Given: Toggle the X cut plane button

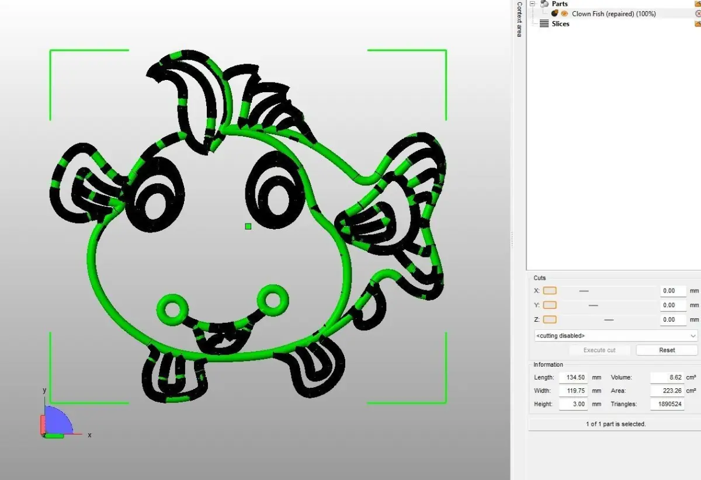Looking at the screenshot, I should (550, 291).
